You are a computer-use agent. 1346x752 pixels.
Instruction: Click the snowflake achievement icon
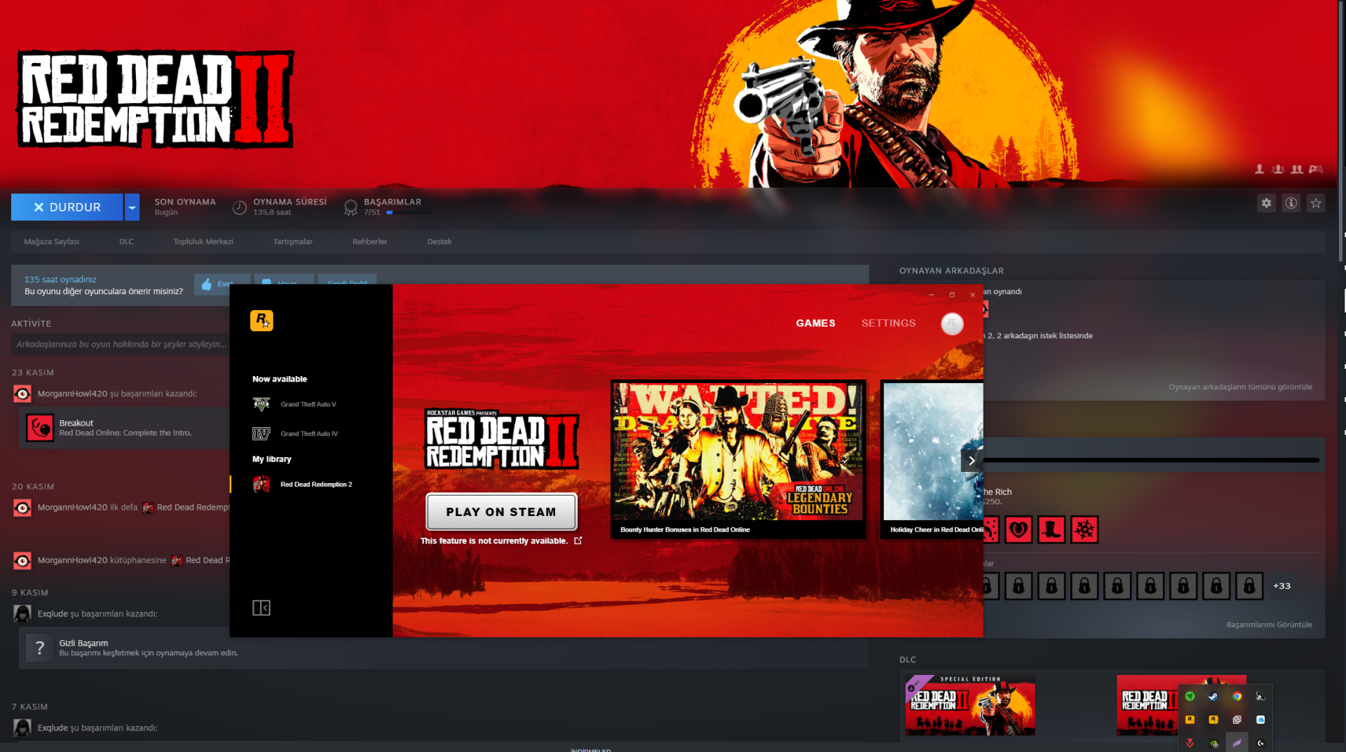1085,530
